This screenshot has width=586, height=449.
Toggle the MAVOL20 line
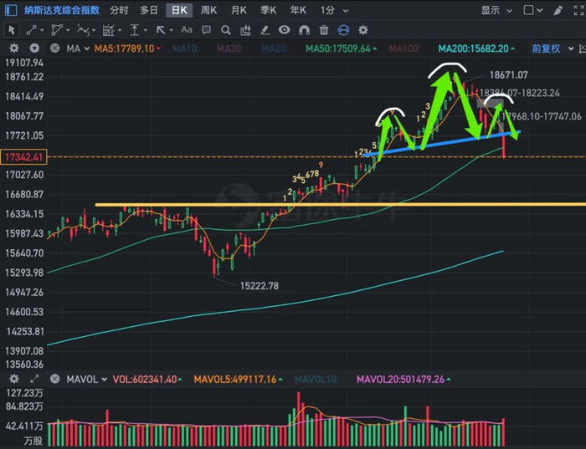click(404, 380)
